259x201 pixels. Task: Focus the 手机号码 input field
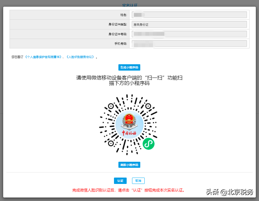pyautogui.click(x=189, y=44)
